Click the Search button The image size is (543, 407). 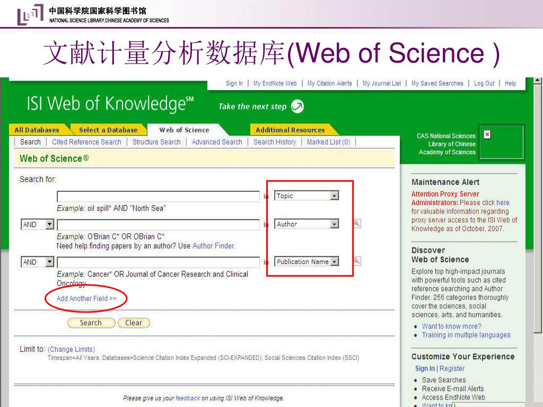click(91, 323)
